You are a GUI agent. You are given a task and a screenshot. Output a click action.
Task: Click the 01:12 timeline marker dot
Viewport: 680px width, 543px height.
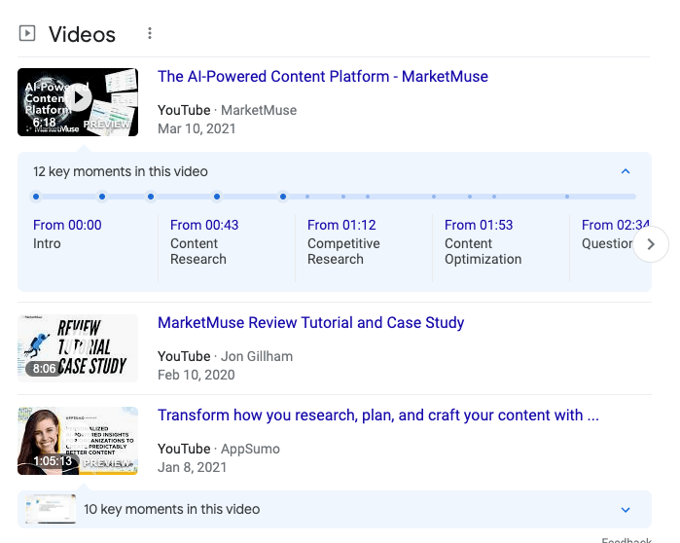pyautogui.click(x=151, y=197)
